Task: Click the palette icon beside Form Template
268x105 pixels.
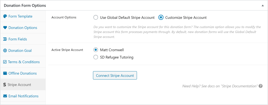Action: pos(5,16)
